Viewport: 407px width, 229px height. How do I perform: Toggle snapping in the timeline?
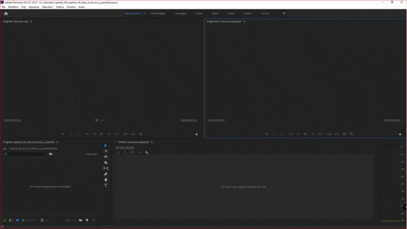click(124, 152)
